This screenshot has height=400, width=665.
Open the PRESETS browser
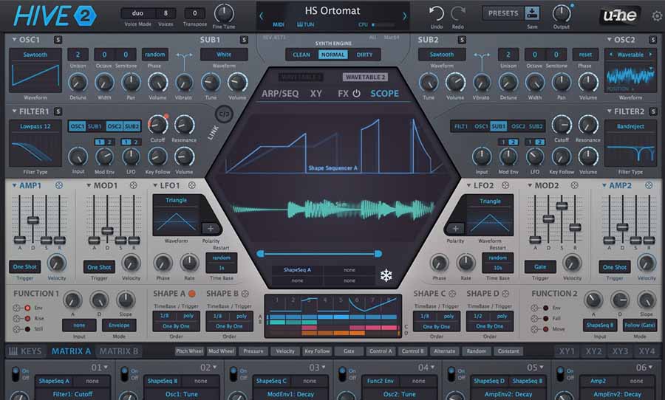coord(503,13)
